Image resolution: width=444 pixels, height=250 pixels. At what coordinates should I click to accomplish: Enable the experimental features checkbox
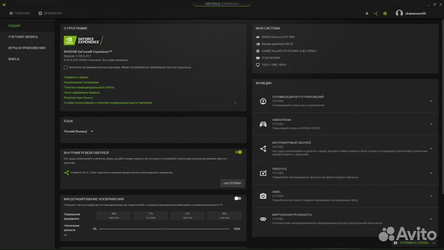(x=66, y=67)
